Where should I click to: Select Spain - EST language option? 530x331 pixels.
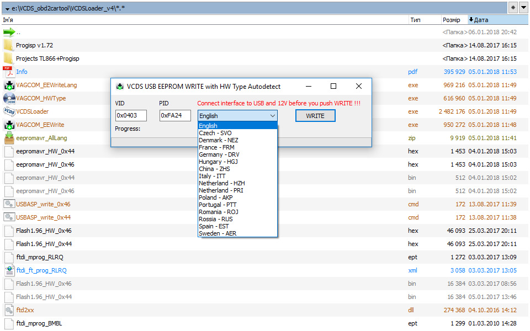click(237, 226)
